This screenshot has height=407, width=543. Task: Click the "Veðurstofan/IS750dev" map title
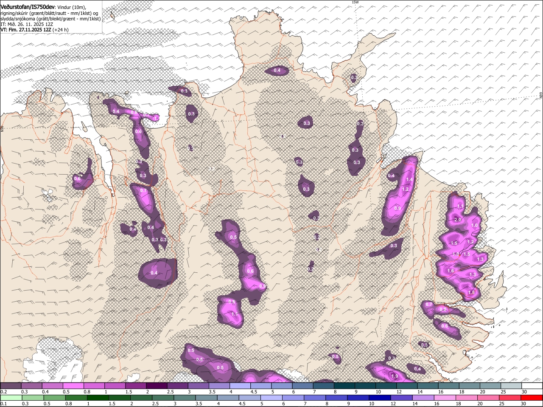pos(28,7)
